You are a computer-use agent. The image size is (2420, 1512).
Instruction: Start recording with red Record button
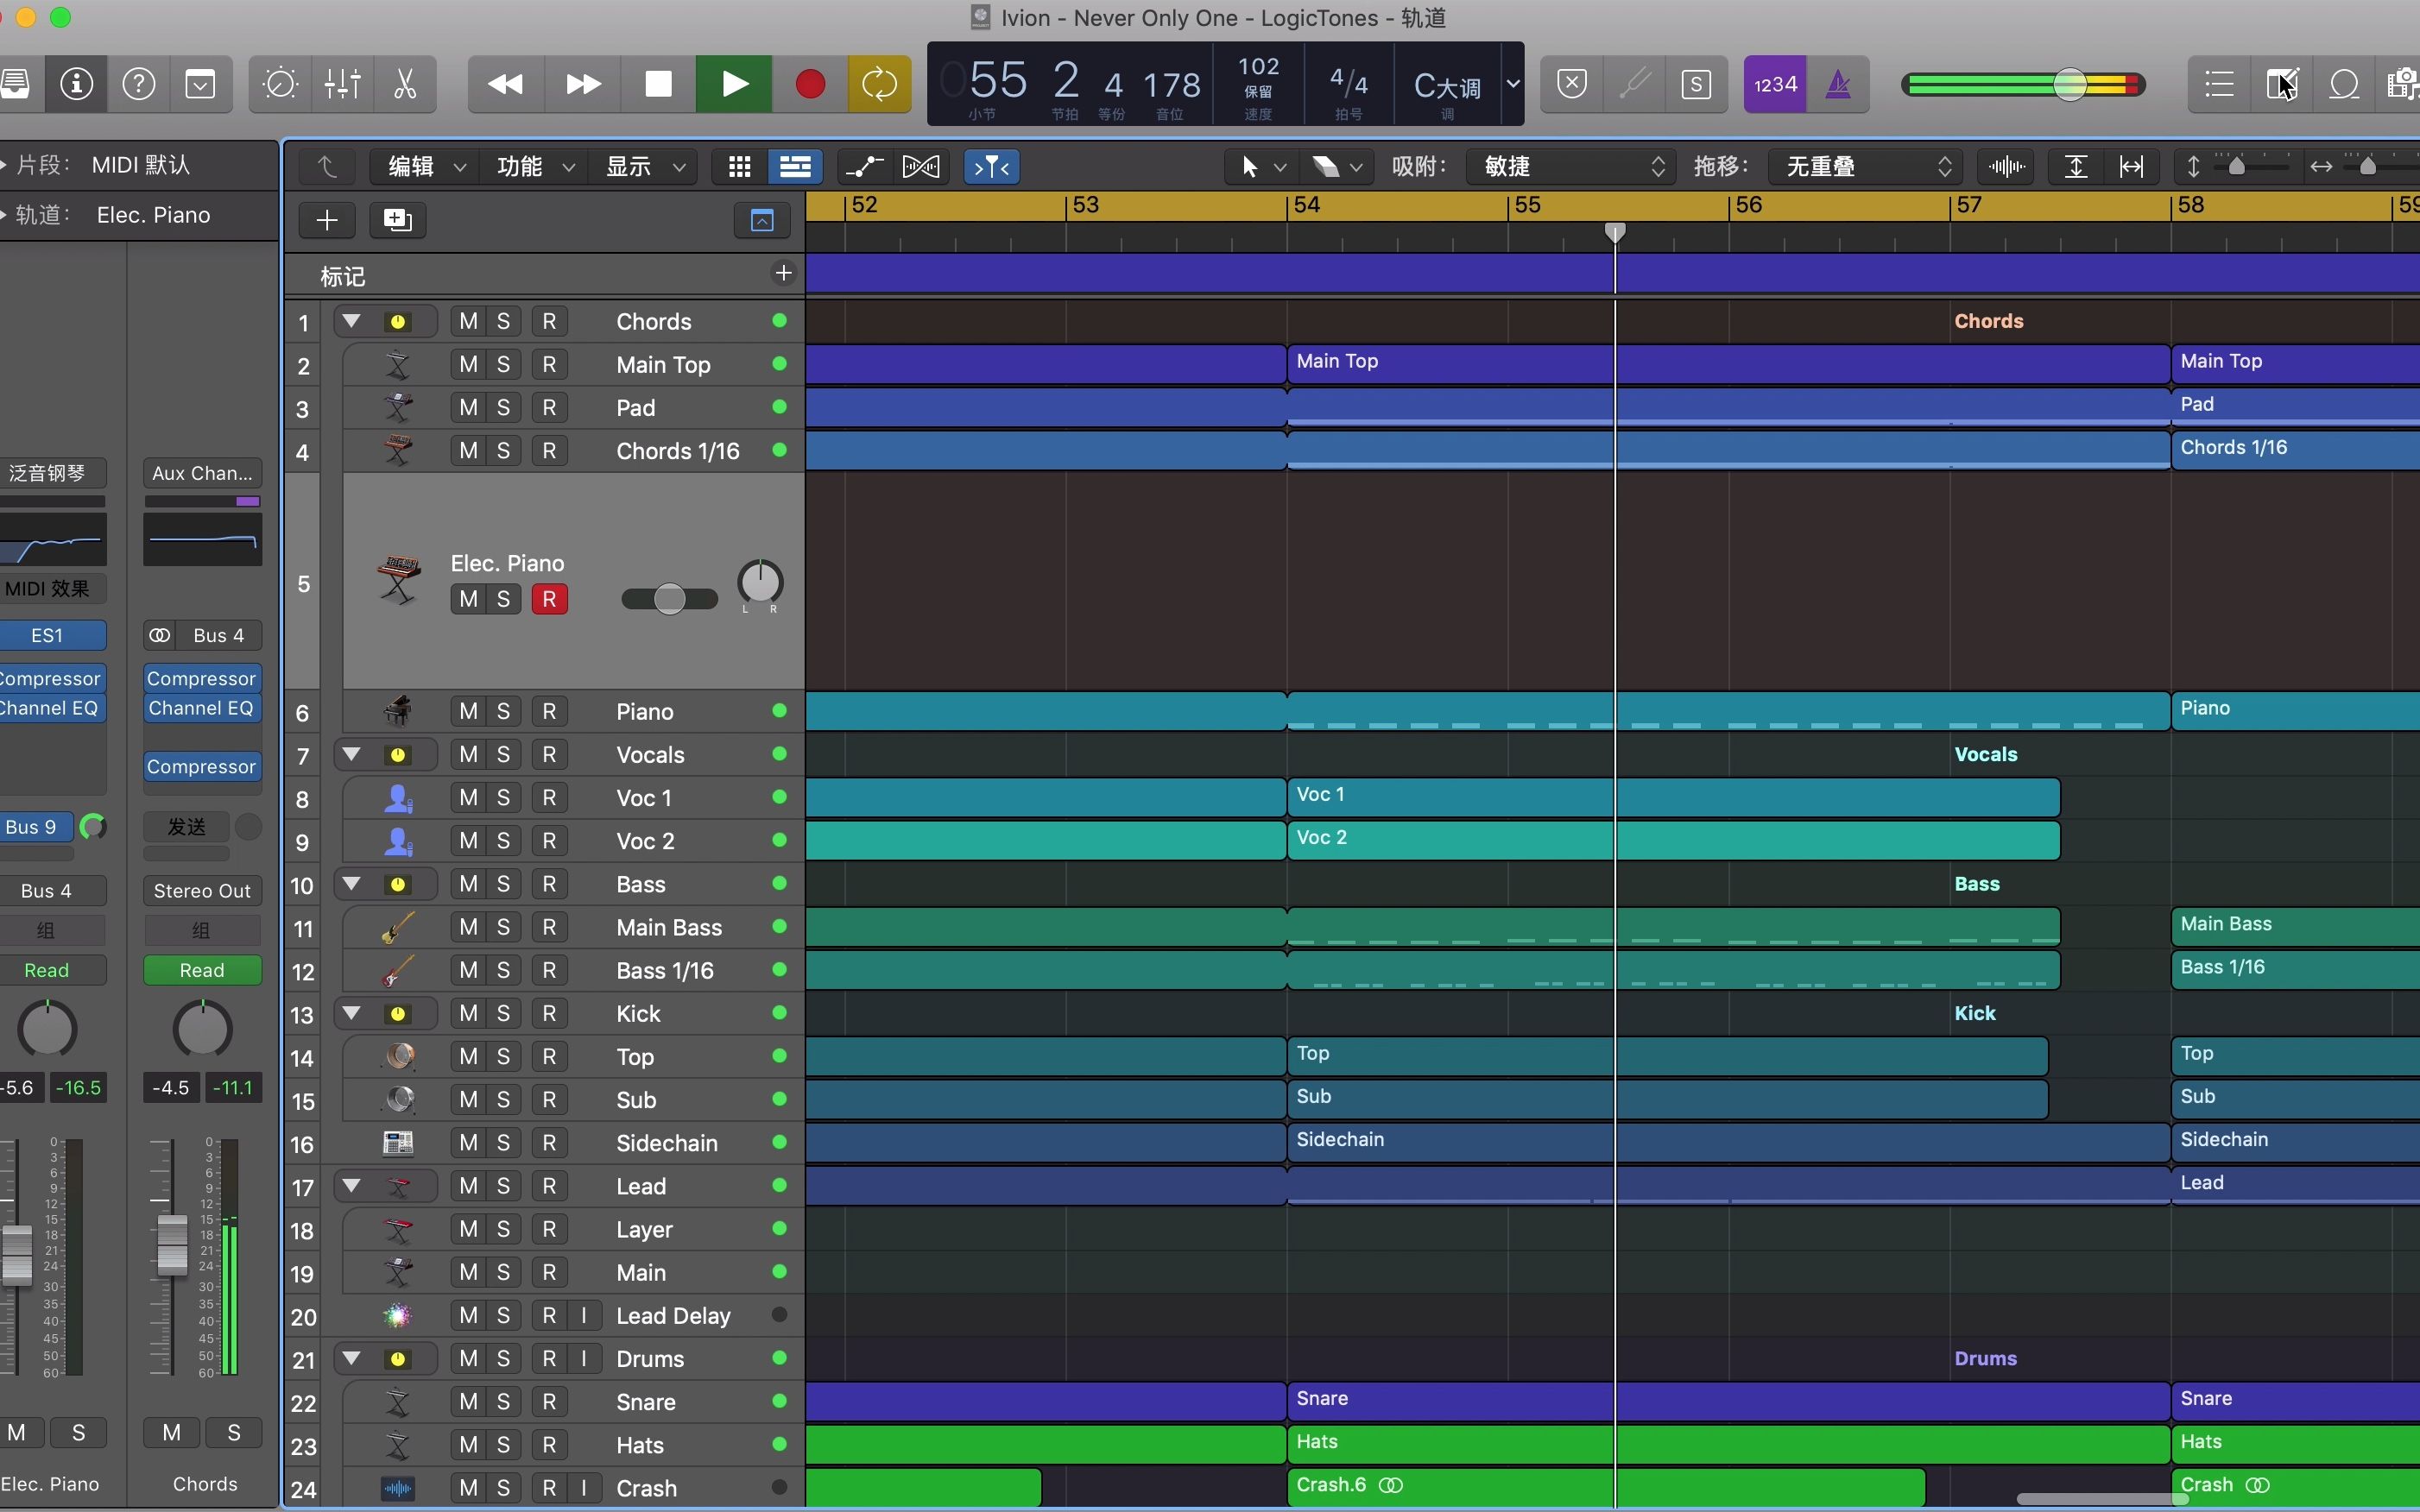tap(811, 84)
